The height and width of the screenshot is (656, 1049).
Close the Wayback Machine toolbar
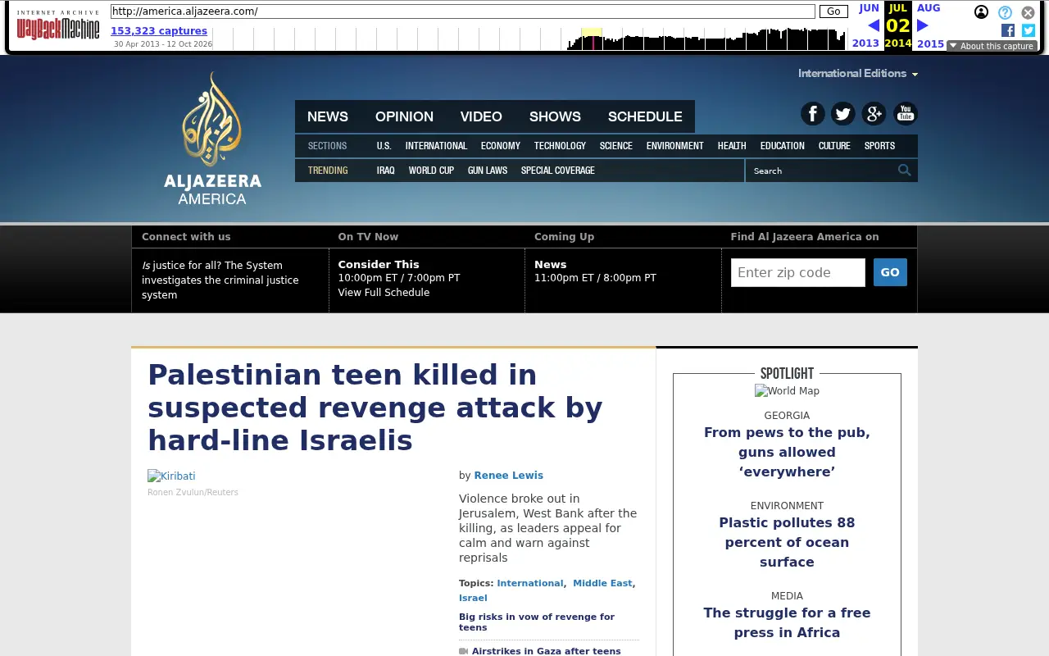(x=1028, y=12)
